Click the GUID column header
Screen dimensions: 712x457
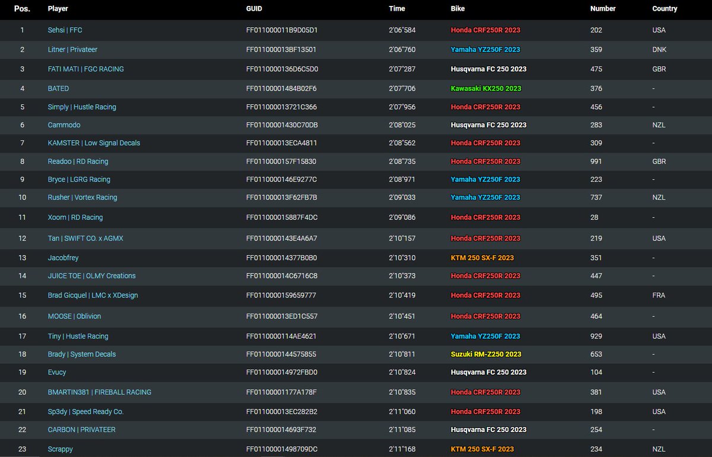254,9
